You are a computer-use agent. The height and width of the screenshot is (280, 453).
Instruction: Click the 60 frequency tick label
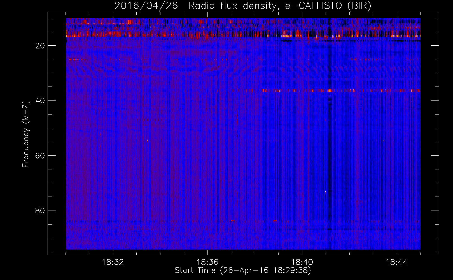[40, 156]
